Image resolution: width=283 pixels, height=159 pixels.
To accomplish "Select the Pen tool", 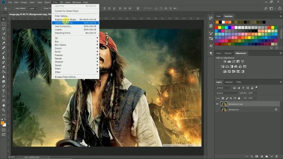I will tap(4, 86).
